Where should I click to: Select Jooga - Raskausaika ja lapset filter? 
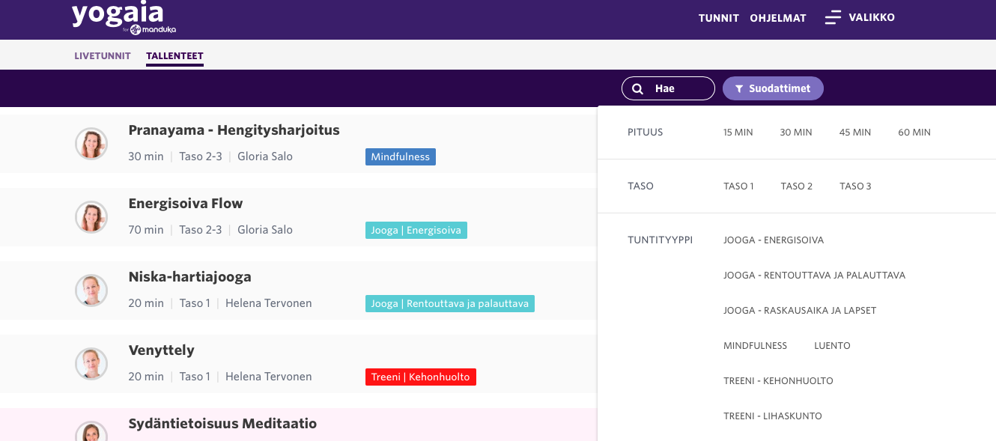pyautogui.click(x=800, y=311)
